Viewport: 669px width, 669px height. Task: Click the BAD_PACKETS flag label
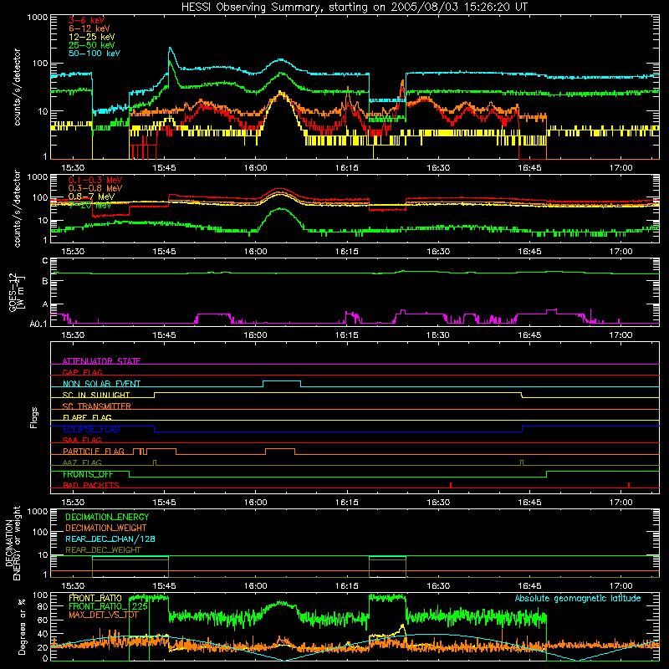coord(91,486)
